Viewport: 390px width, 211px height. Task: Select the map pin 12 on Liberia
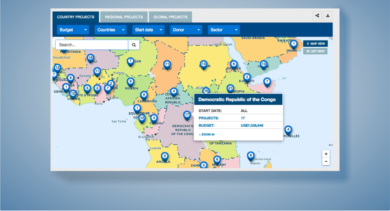[73, 94]
